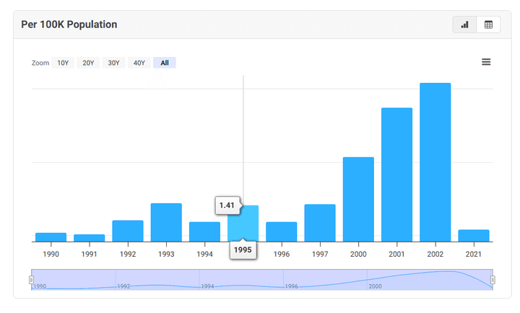Click the 2002 tallest bar
The width and height of the screenshot is (520, 313).
pyautogui.click(x=435, y=162)
